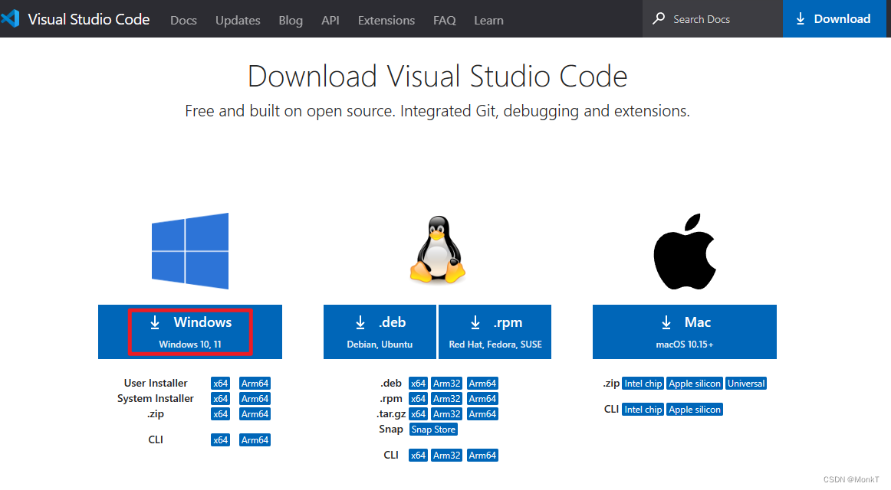Select Linux .rpm Arm64 package

point(482,399)
